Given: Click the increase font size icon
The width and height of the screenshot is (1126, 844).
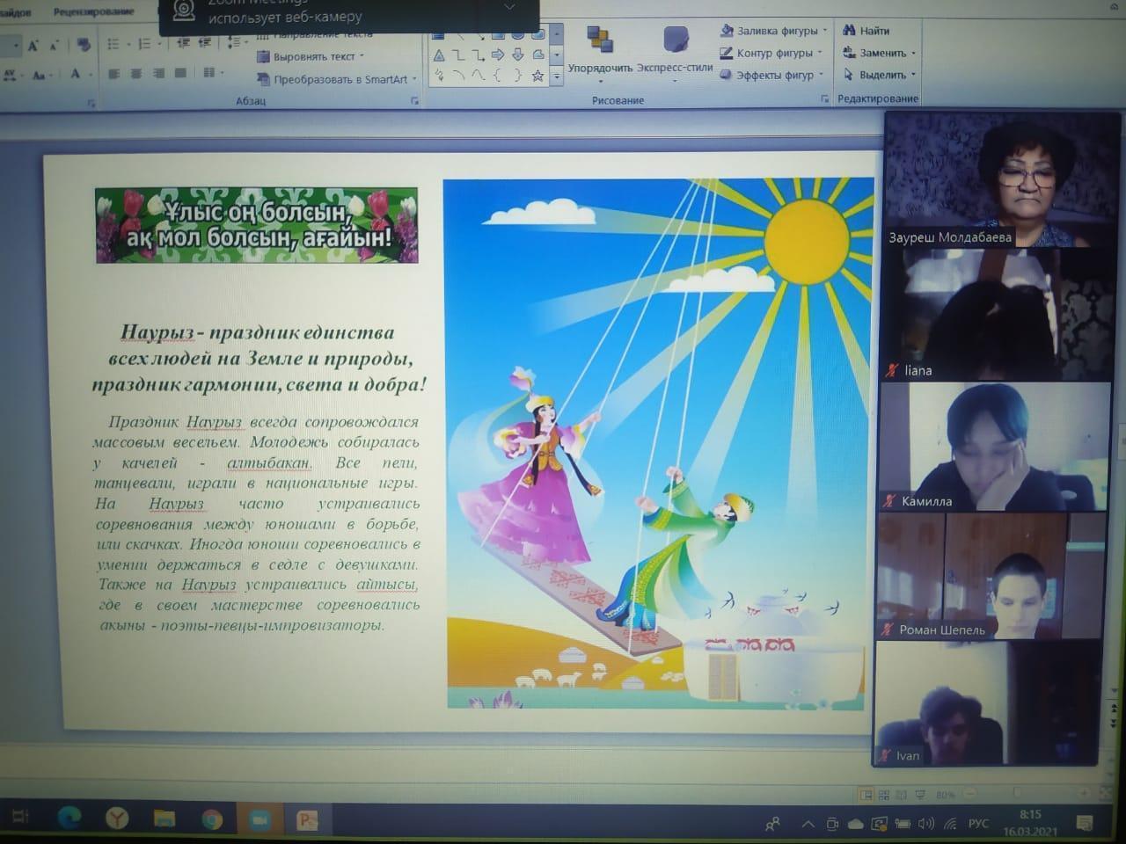Looking at the screenshot, I should coord(33,45).
